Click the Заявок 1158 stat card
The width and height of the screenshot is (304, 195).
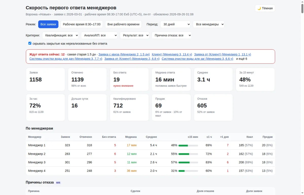click(x=45, y=79)
